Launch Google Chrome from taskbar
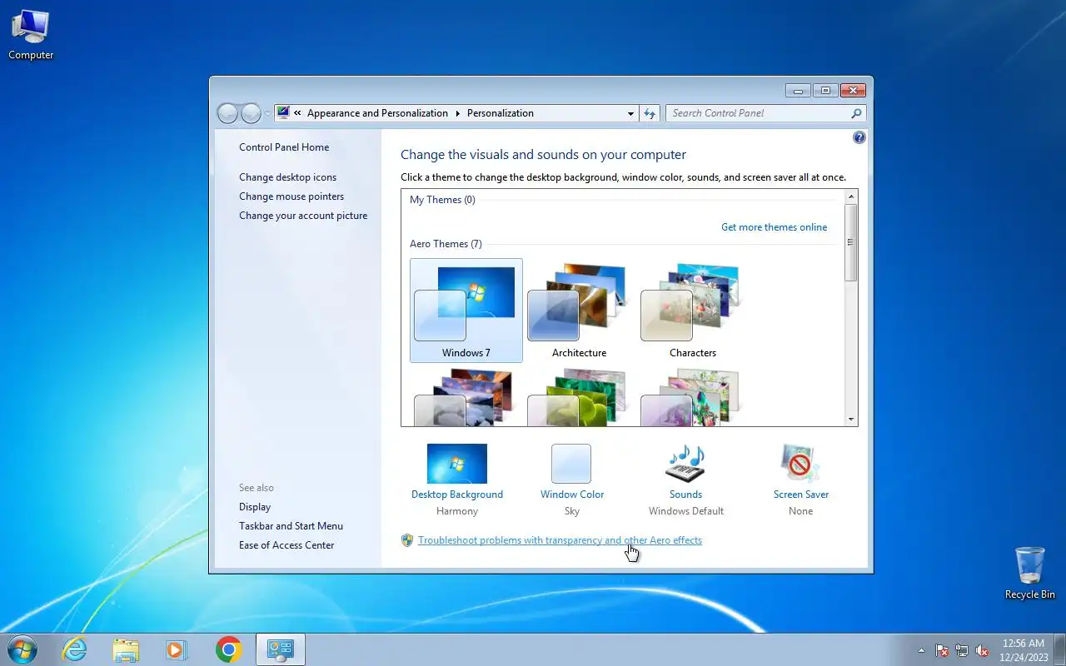 pos(228,649)
